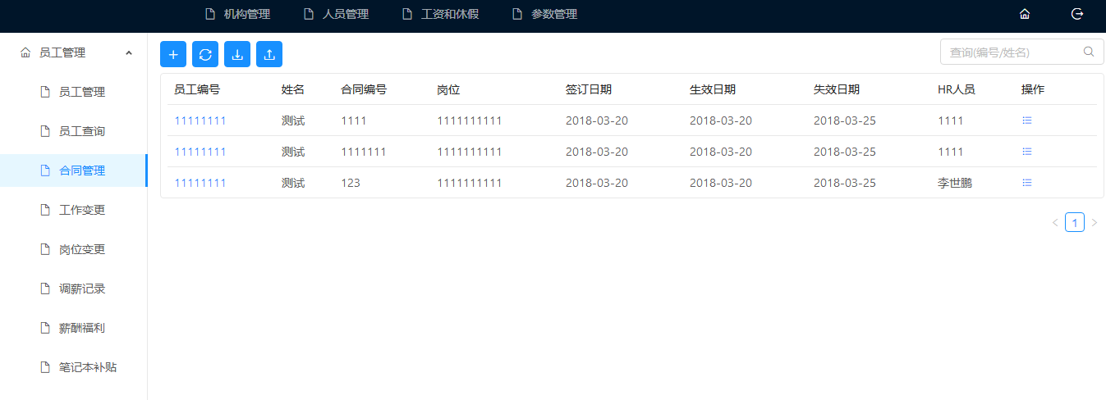Click the download export button
This screenshot has width=1106, height=400.
point(237,54)
